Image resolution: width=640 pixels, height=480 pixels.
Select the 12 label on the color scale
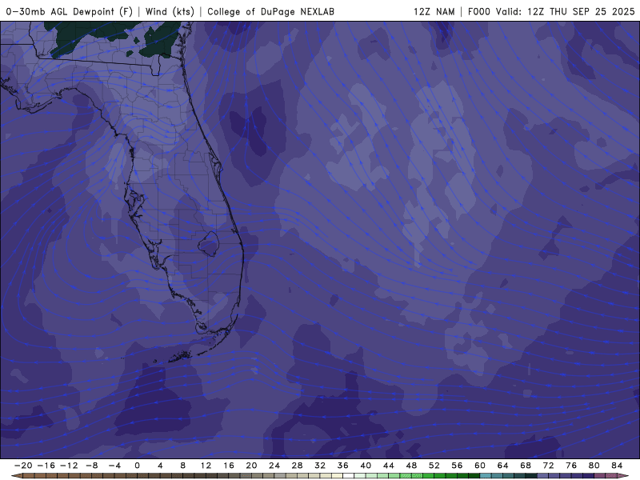[x=206, y=466]
